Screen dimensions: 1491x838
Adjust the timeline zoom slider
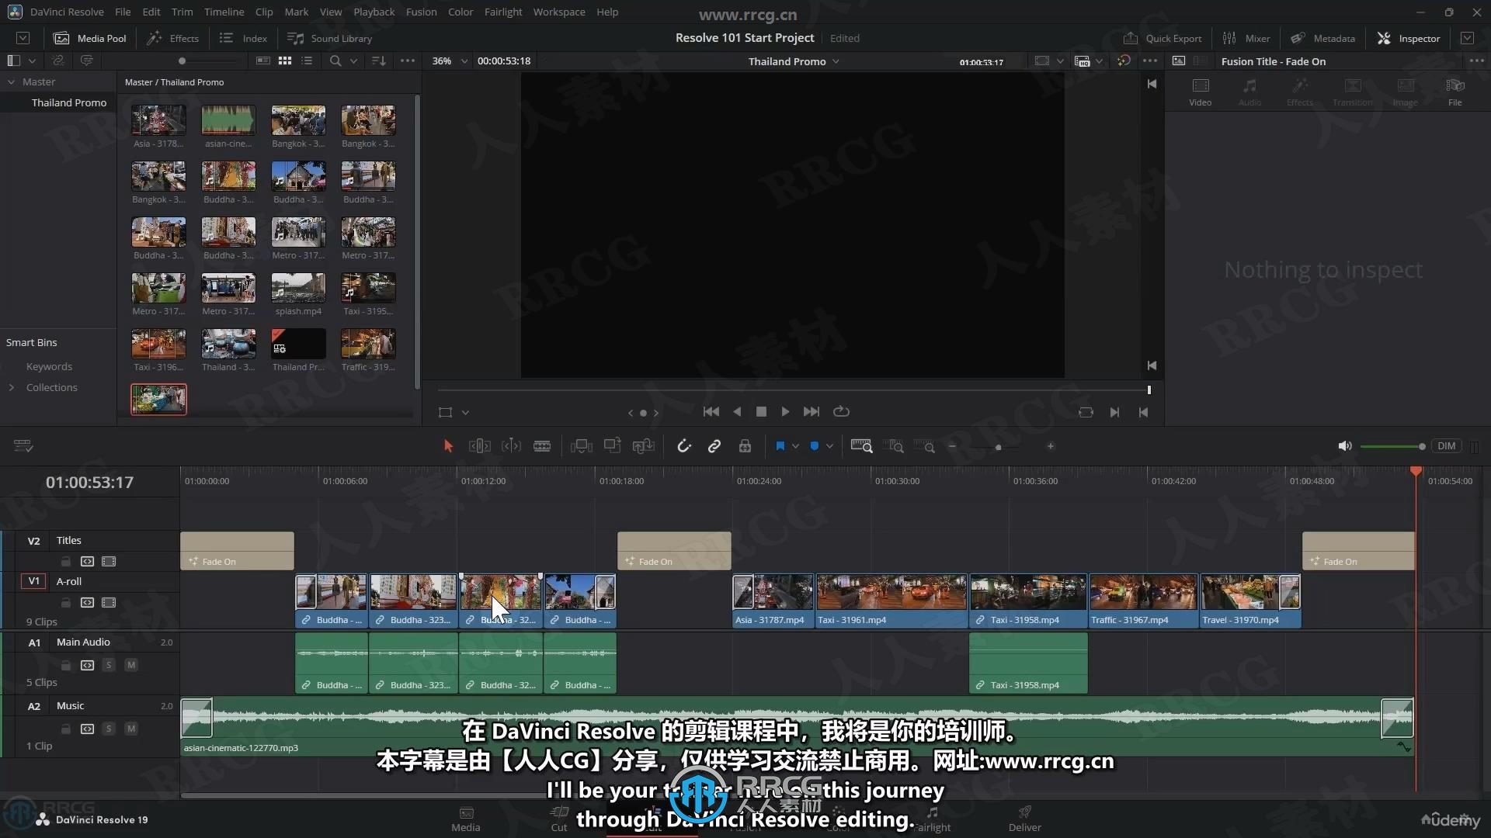[999, 447]
